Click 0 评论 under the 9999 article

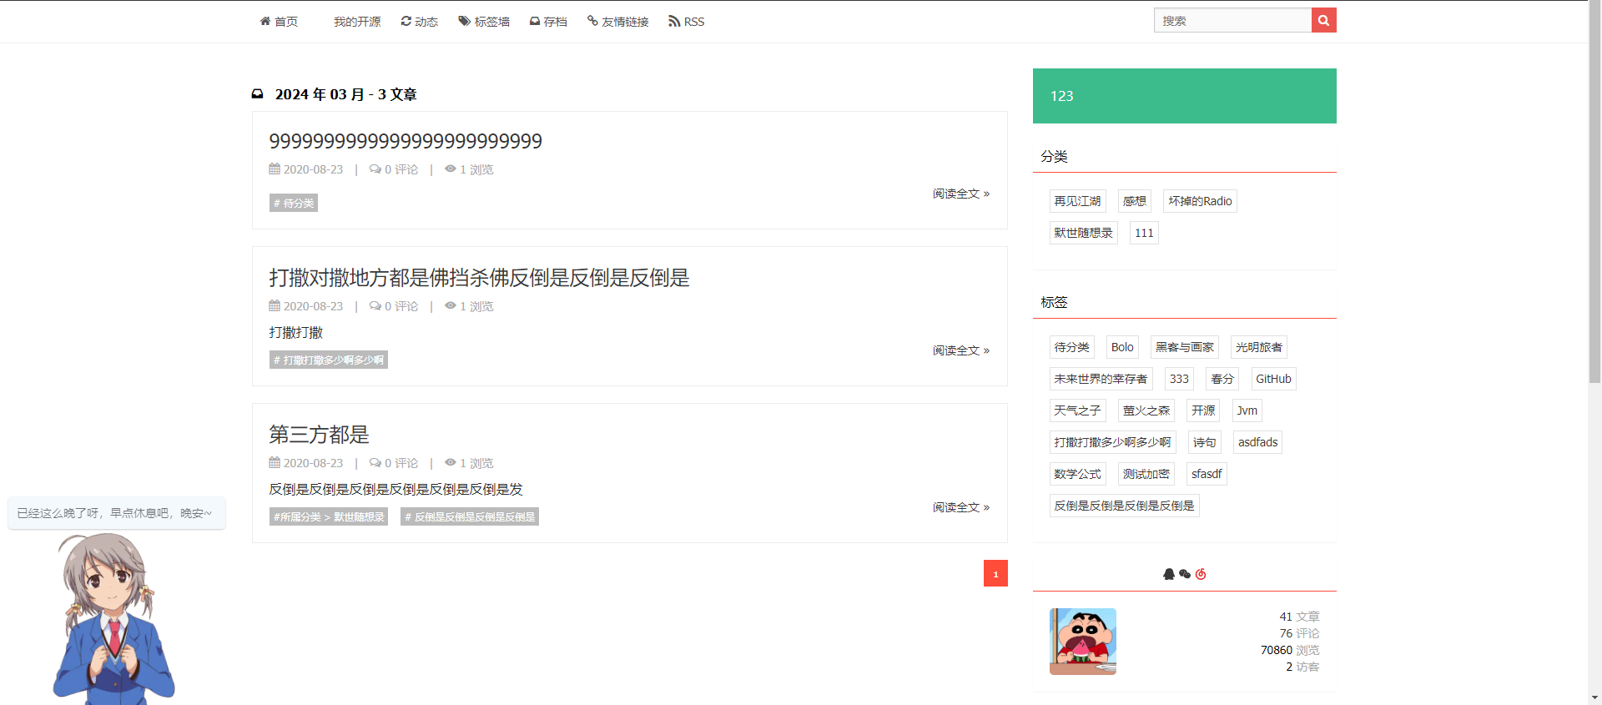(394, 169)
